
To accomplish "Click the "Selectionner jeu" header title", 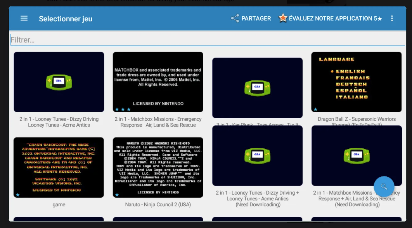I will click(66, 19).
